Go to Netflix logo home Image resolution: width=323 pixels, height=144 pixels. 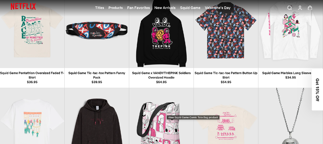[23, 6]
